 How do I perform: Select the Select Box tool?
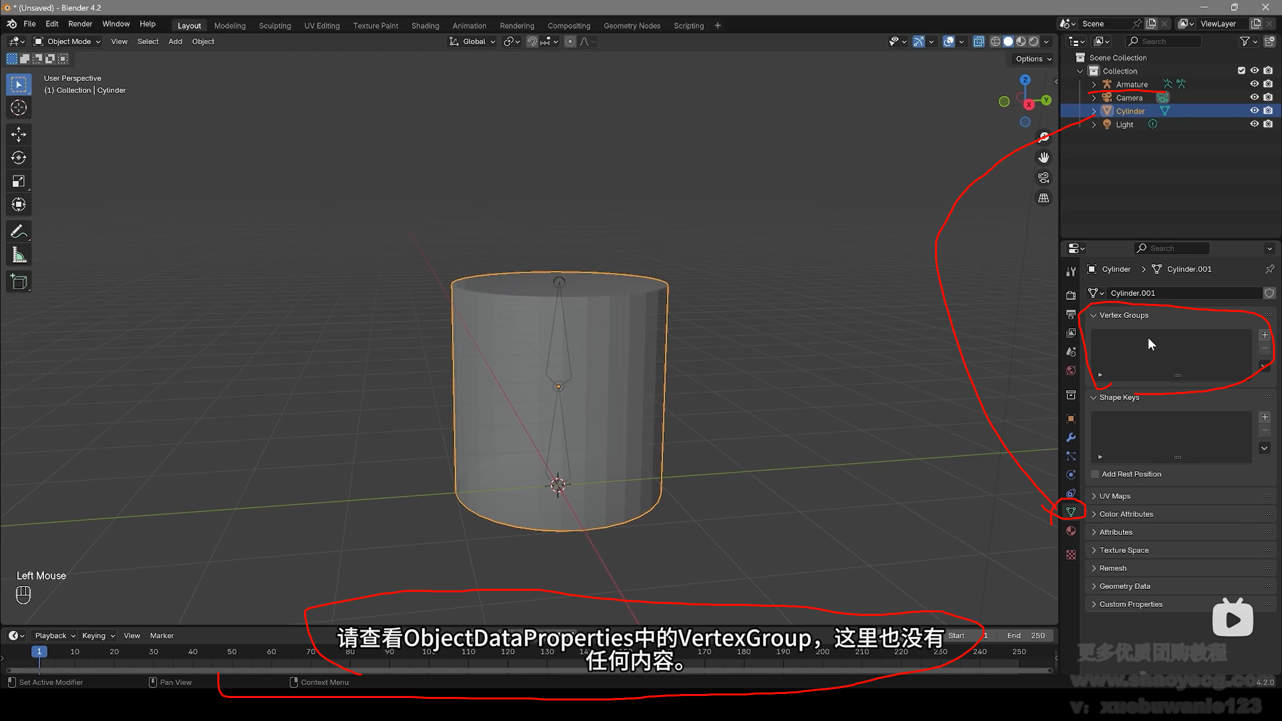(19, 84)
